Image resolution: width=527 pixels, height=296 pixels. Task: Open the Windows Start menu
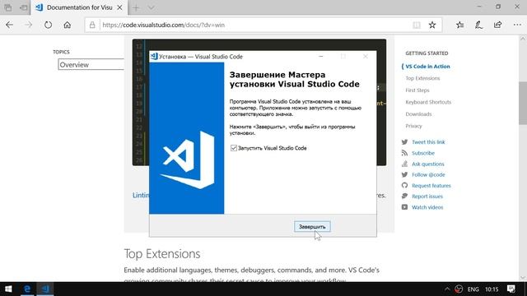[8, 289]
